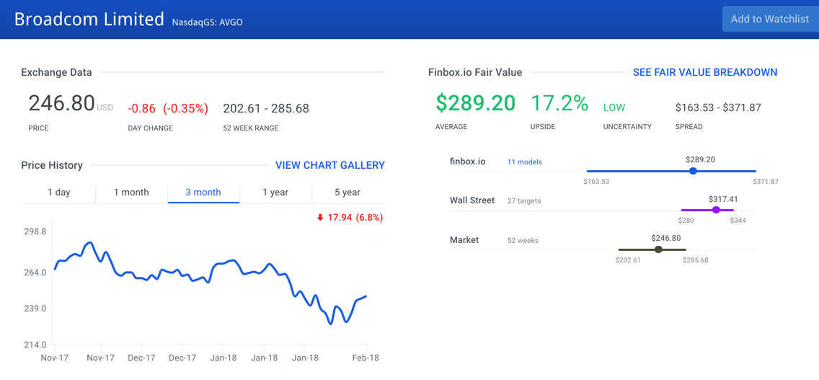Click the Market 52 weeks range marker
The height and width of the screenshot is (380, 819).
tap(658, 249)
